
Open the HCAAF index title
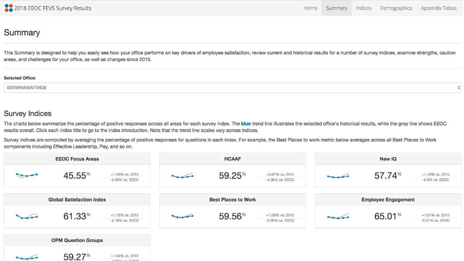(x=232, y=159)
